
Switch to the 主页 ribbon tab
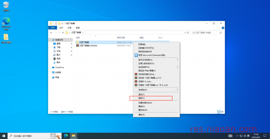pyautogui.click(x=61, y=28)
